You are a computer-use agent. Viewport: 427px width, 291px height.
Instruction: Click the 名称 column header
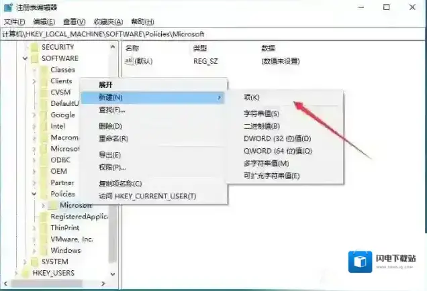coord(133,48)
